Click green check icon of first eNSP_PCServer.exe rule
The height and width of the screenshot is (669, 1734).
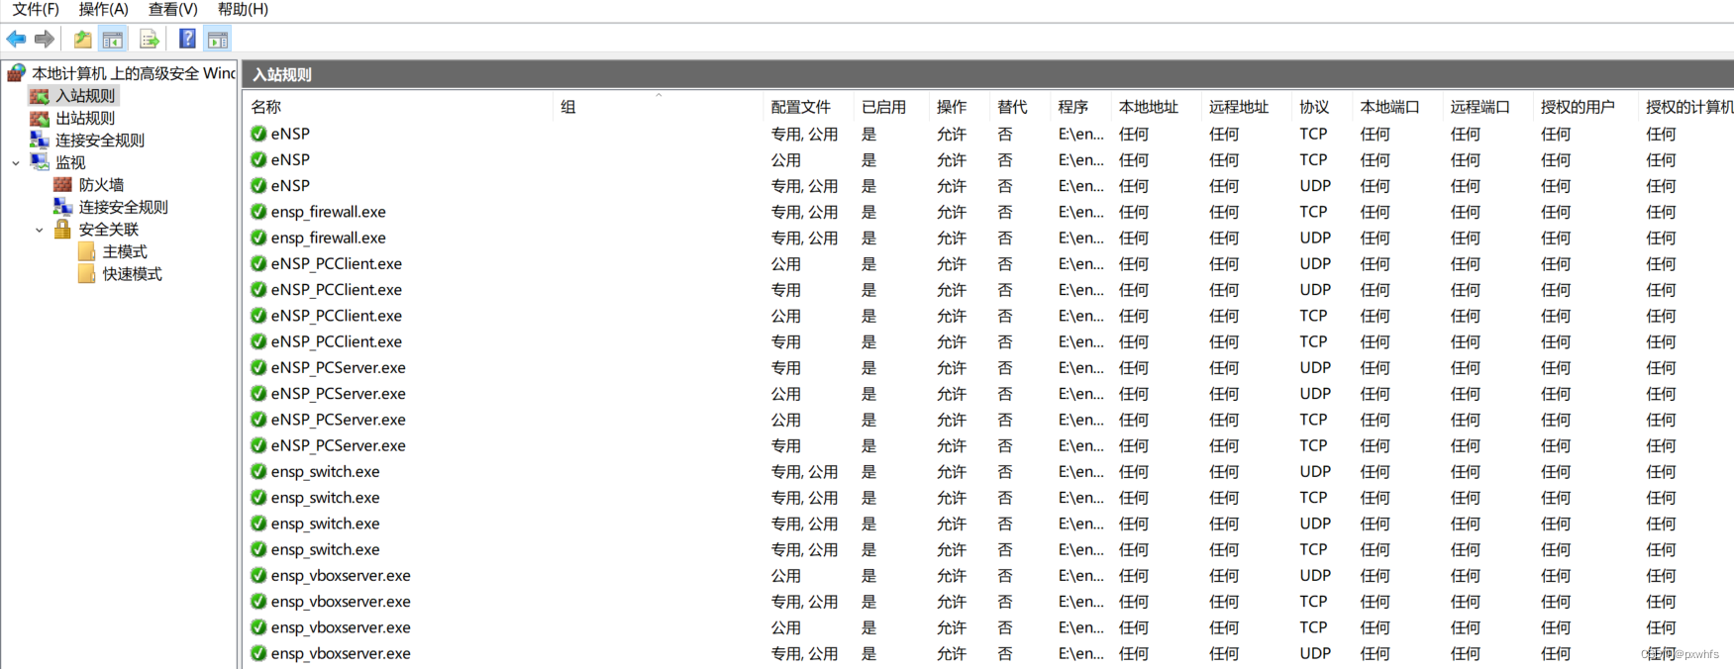(258, 367)
